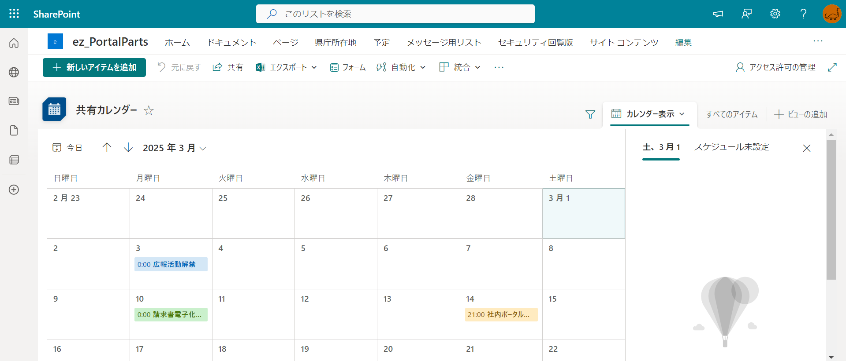Open the 0:00 広報活動解禁 event
The height and width of the screenshot is (361, 846).
171,264
